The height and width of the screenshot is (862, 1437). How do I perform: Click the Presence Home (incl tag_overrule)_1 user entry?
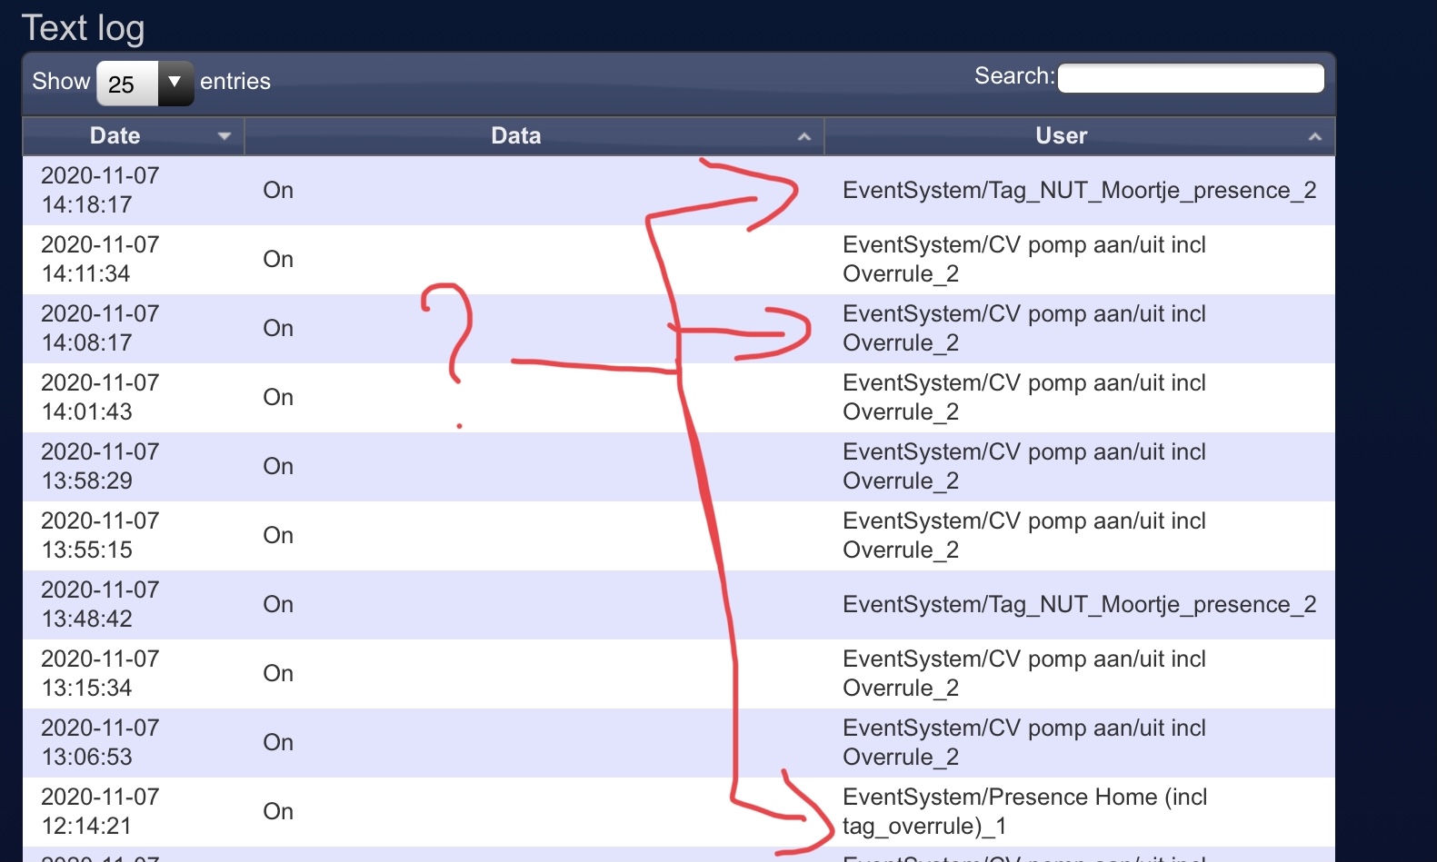coord(1025,811)
